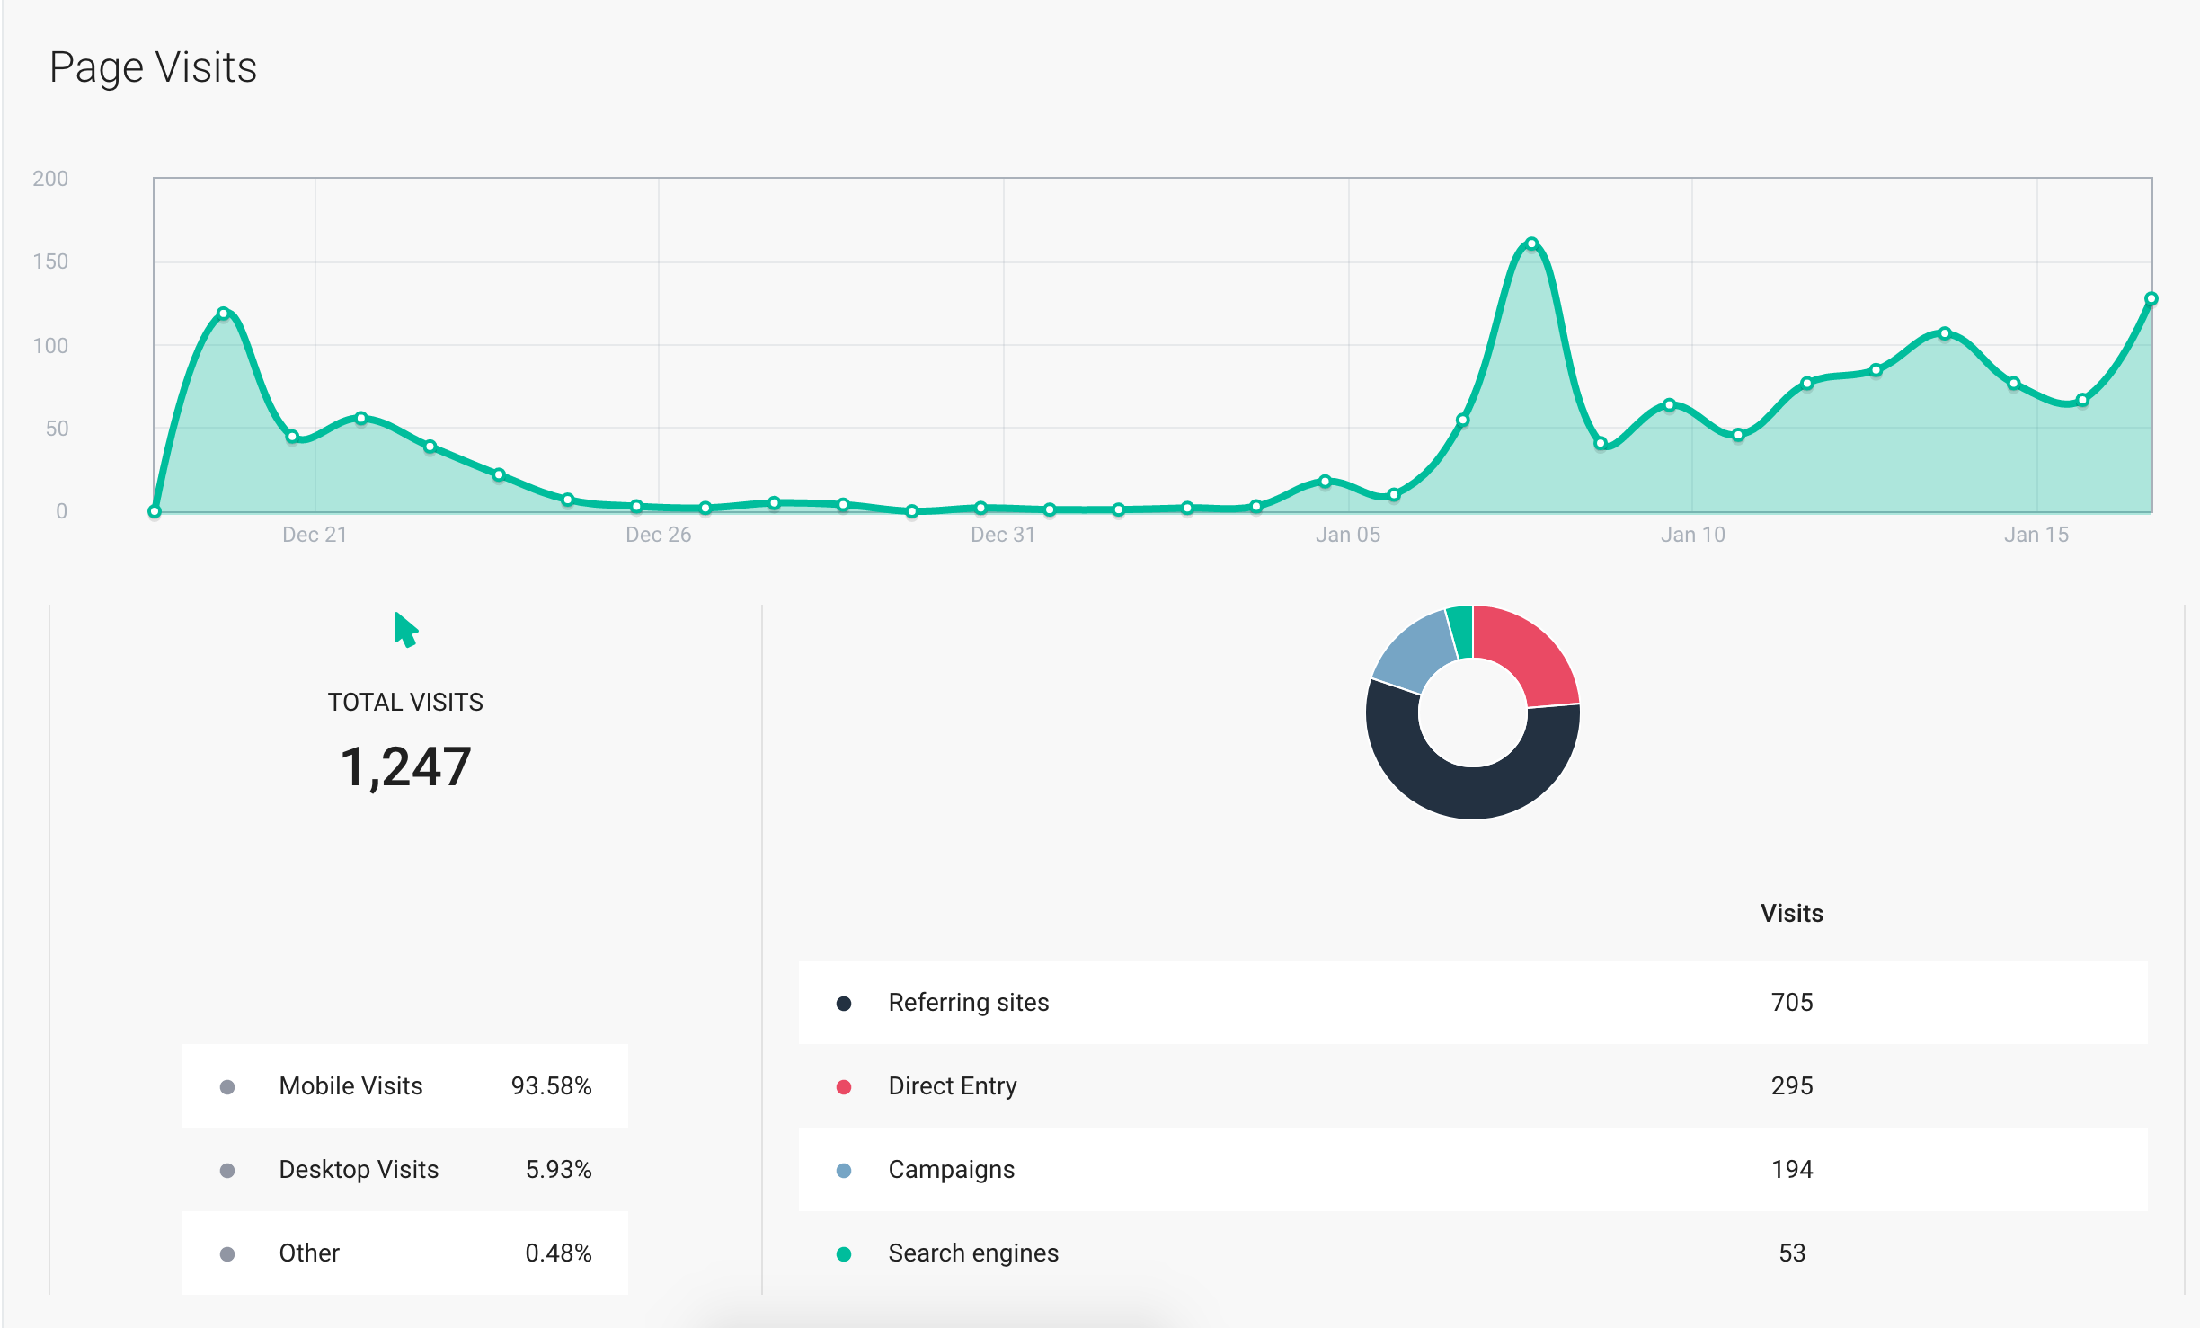Click the Direct Entry red legend dot
Image resolution: width=2200 pixels, height=1328 pixels.
click(x=843, y=1086)
